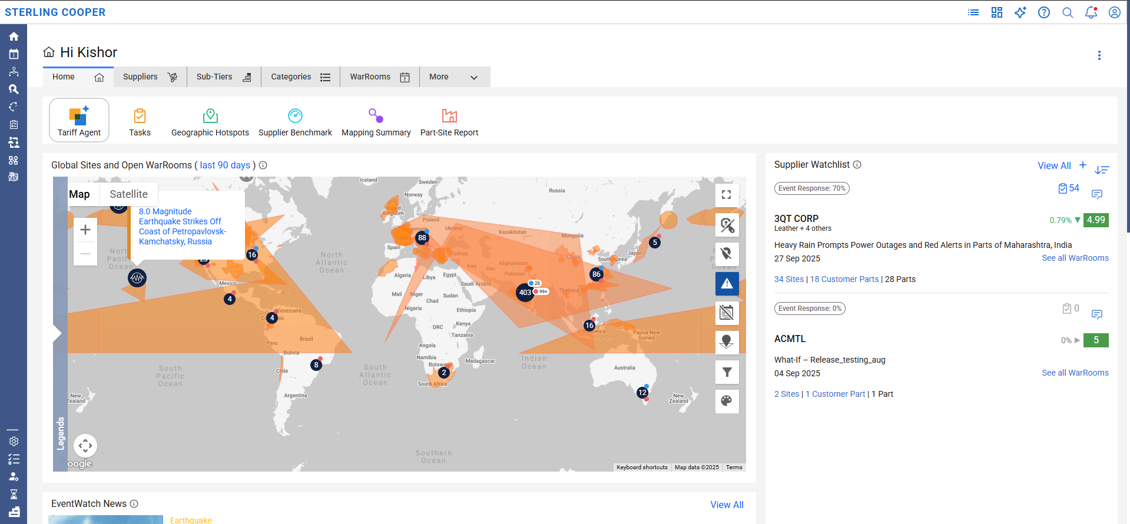Open 2 Sites link for ACMTL
1130x524 pixels.
(x=786, y=394)
